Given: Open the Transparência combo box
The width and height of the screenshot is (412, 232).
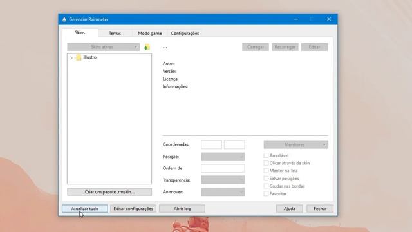Looking at the screenshot, I should [x=223, y=180].
